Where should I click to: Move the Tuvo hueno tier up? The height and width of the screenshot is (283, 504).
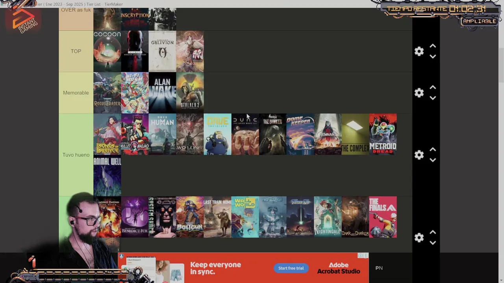pyautogui.click(x=433, y=150)
